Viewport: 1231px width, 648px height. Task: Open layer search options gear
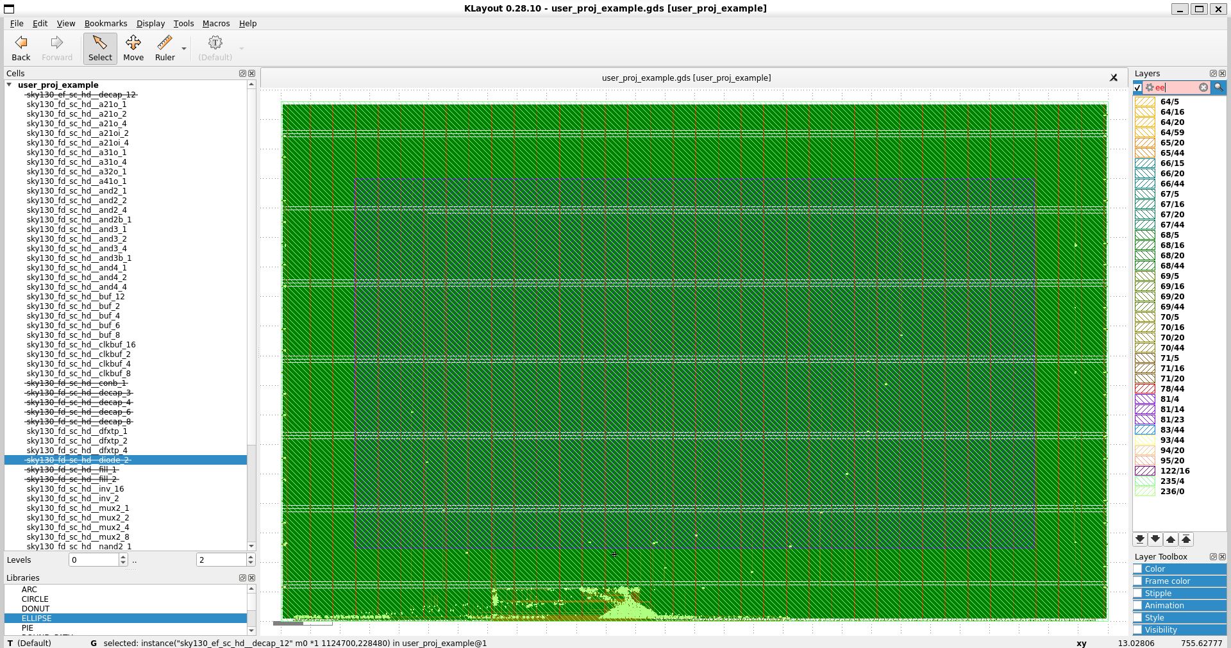coord(1150,88)
